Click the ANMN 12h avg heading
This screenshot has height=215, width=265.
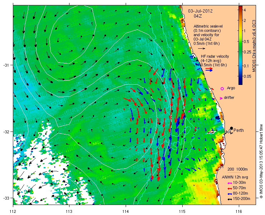(235, 177)
